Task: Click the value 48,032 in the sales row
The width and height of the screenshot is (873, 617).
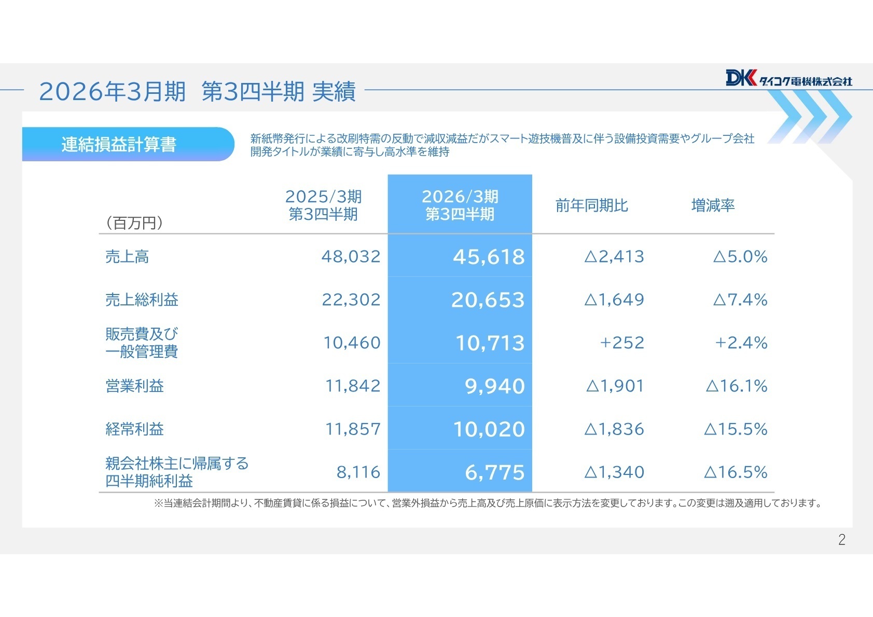Action: (351, 257)
